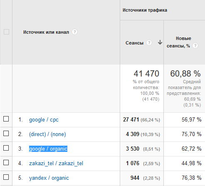
Task: Open help icon beside Сеансы header
Action: pos(149,43)
